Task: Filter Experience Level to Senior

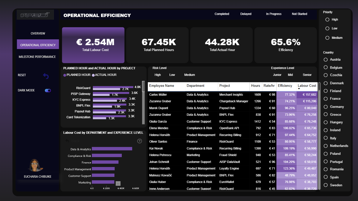Action: coord(307,75)
